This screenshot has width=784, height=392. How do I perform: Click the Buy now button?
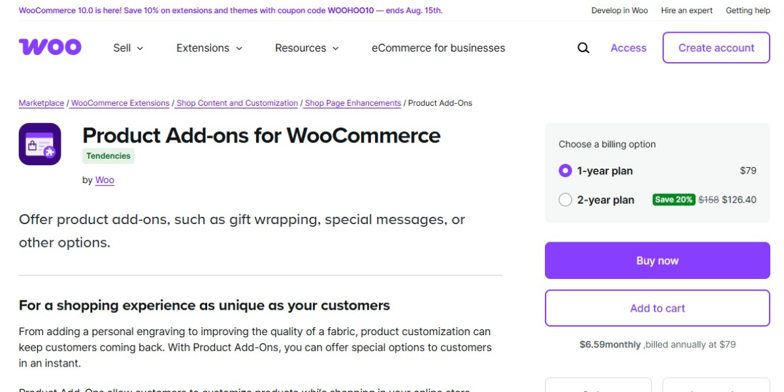(x=657, y=261)
